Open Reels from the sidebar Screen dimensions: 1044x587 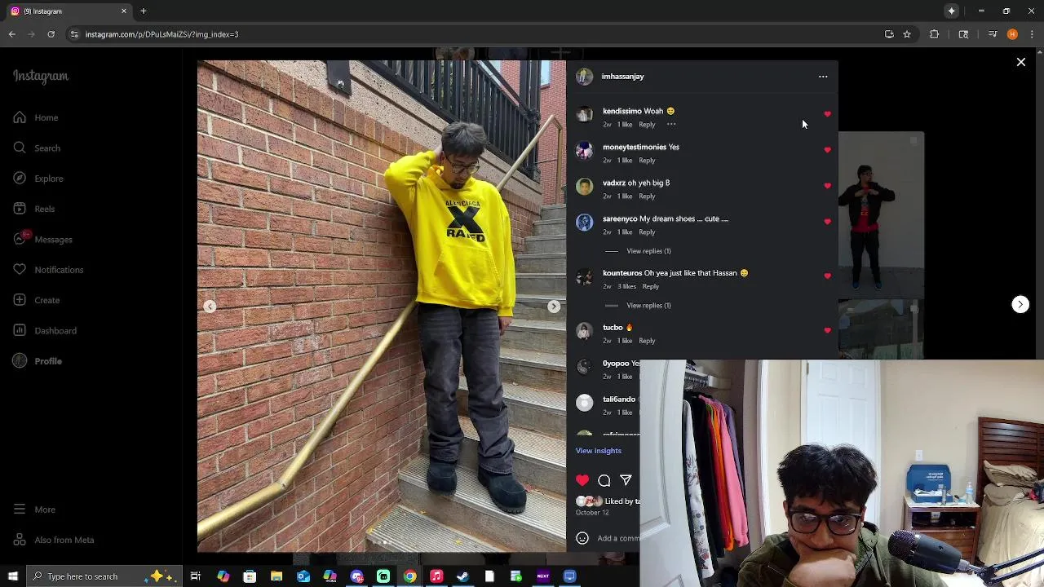34,209
